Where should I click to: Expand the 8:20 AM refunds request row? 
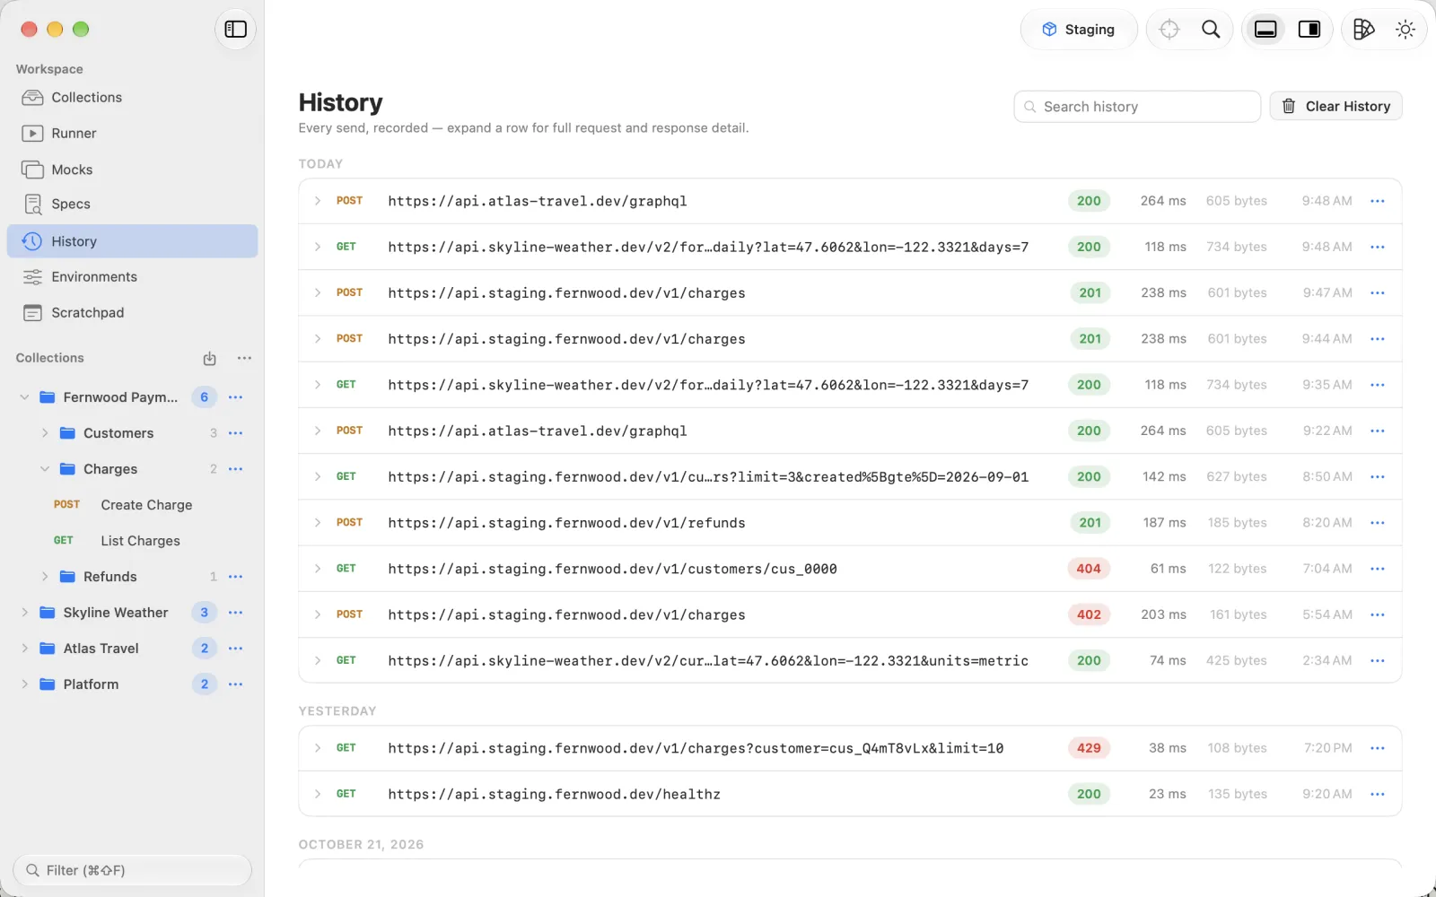317,523
